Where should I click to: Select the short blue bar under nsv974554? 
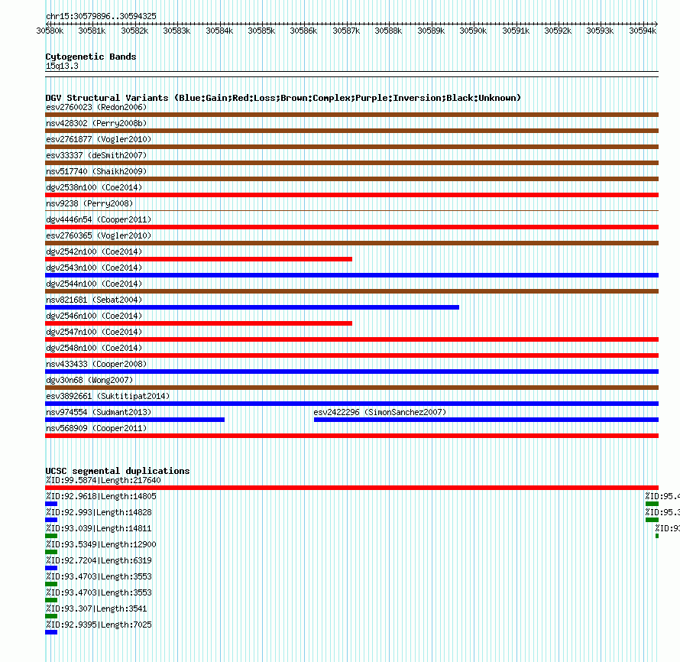coord(135,420)
